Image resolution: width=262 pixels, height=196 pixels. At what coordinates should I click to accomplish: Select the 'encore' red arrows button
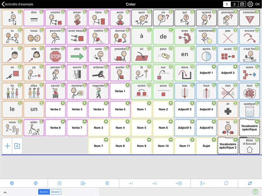pos(249,36)
